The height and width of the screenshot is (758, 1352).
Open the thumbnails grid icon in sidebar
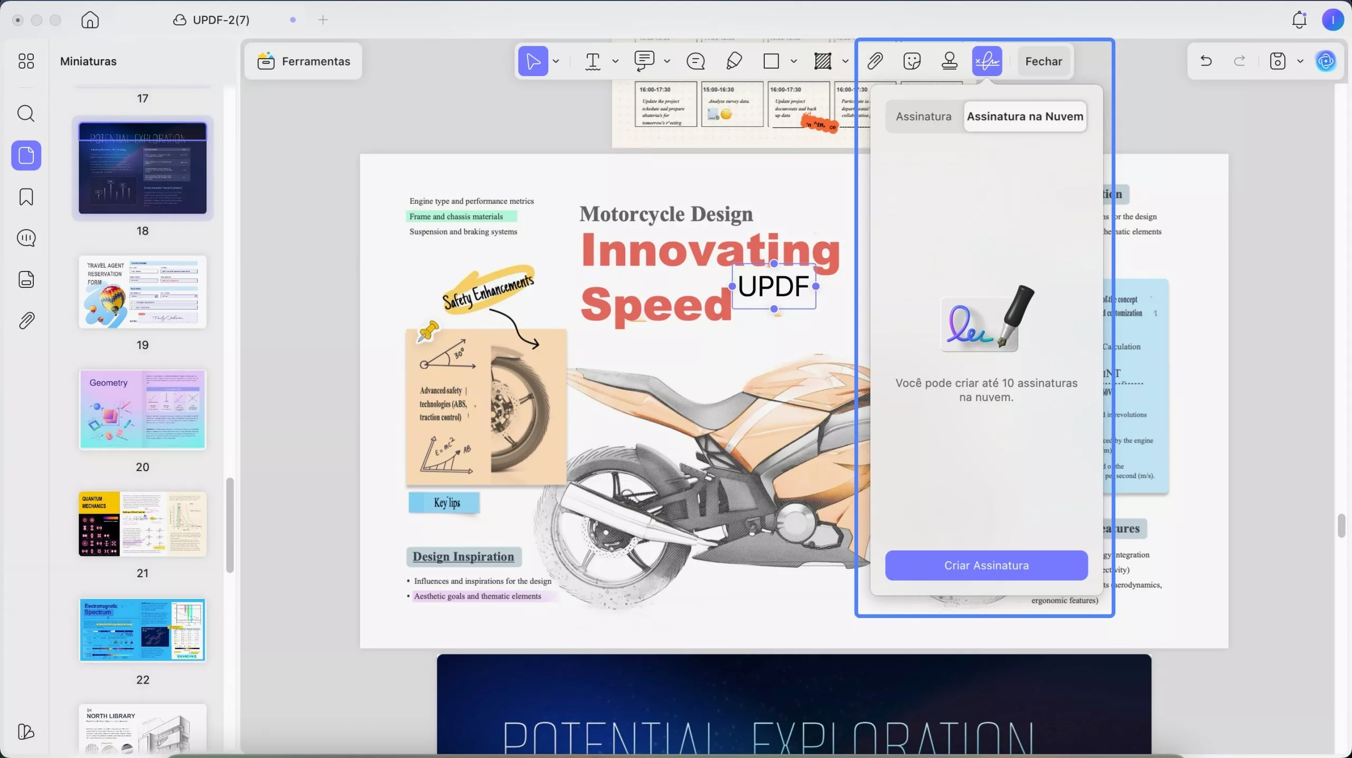26,61
